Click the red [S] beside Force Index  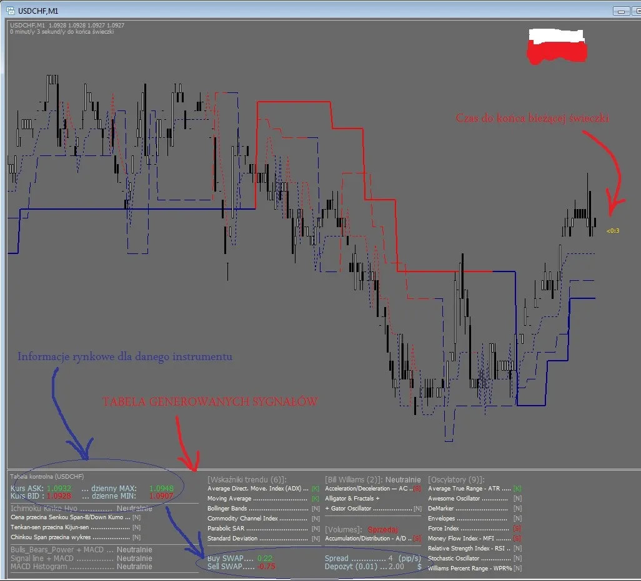516,529
